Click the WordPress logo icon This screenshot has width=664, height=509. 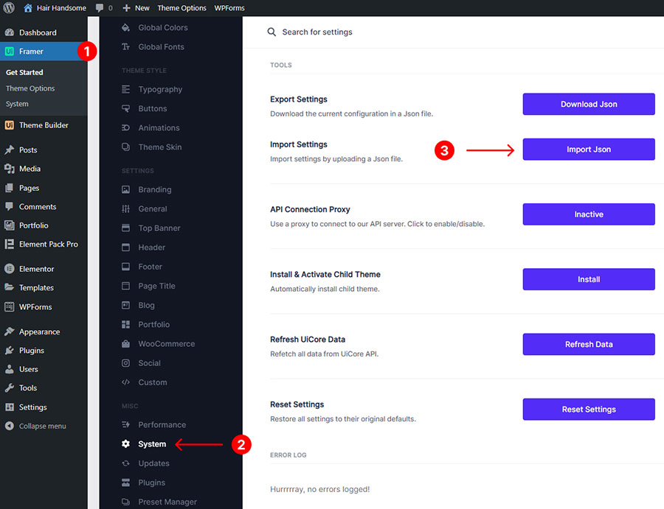point(10,8)
